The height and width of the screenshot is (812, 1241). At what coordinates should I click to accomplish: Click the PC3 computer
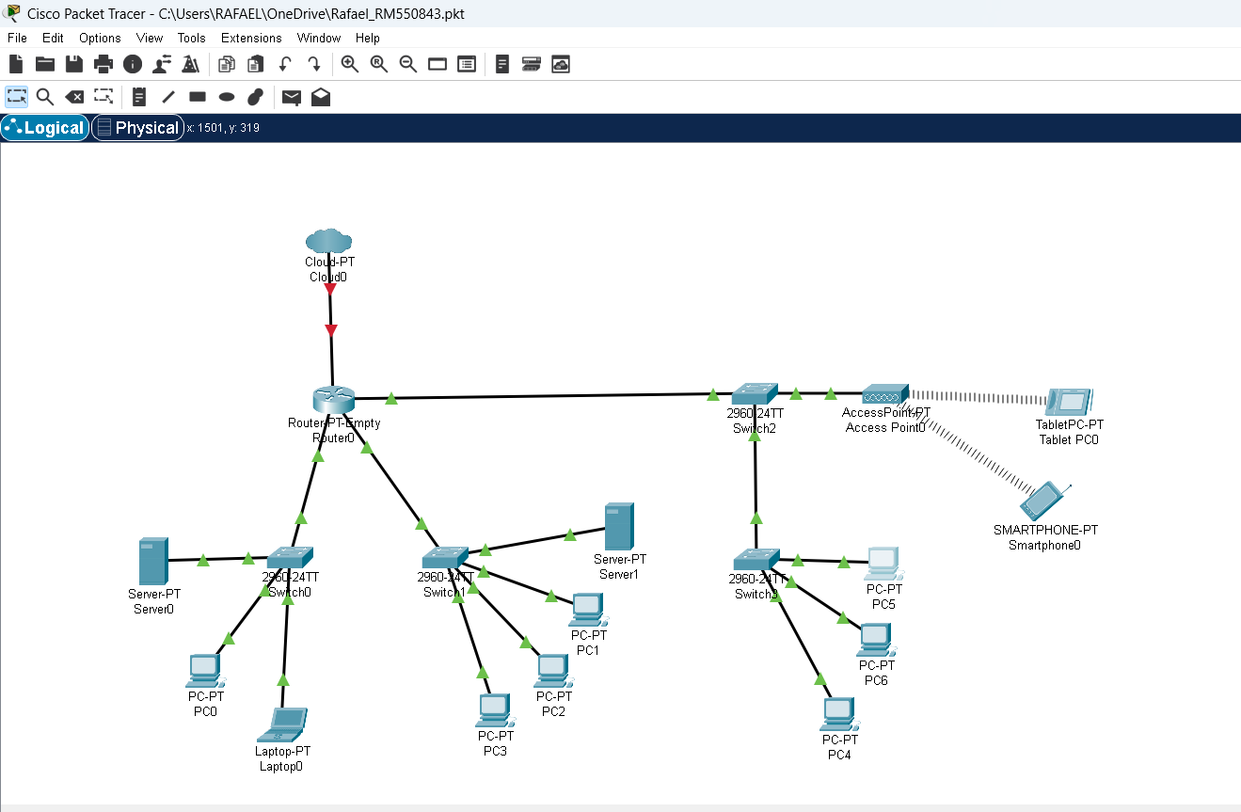pos(495,711)
